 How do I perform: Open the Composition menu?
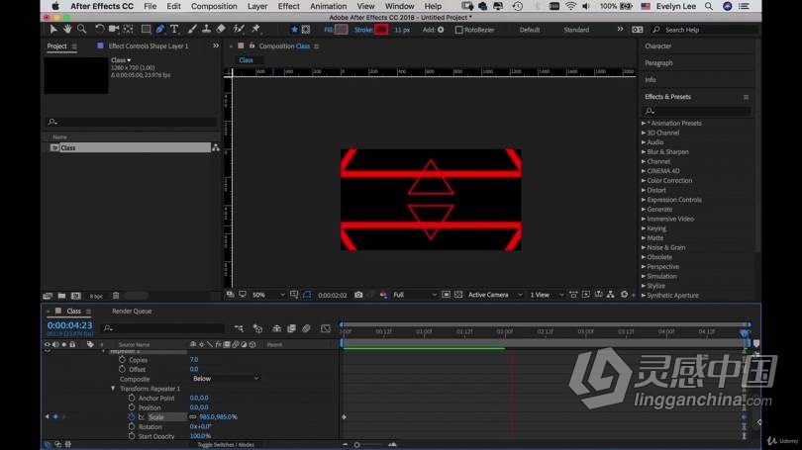tap(214, 6)
